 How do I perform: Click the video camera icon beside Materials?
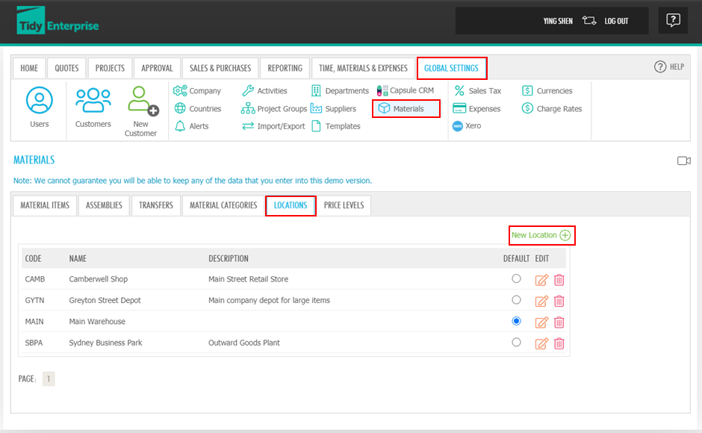(683, 161)
